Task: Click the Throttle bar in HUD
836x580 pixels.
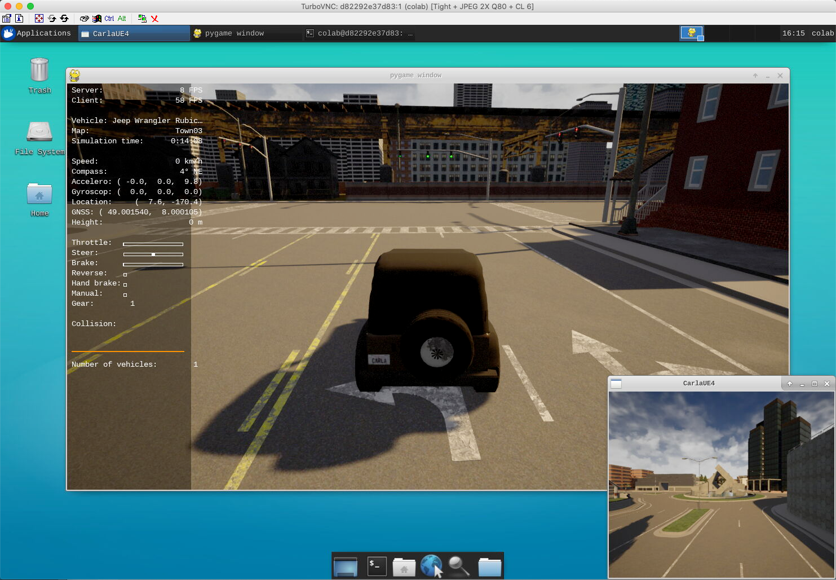Action: pyautogui.click(x=153, y=244)
